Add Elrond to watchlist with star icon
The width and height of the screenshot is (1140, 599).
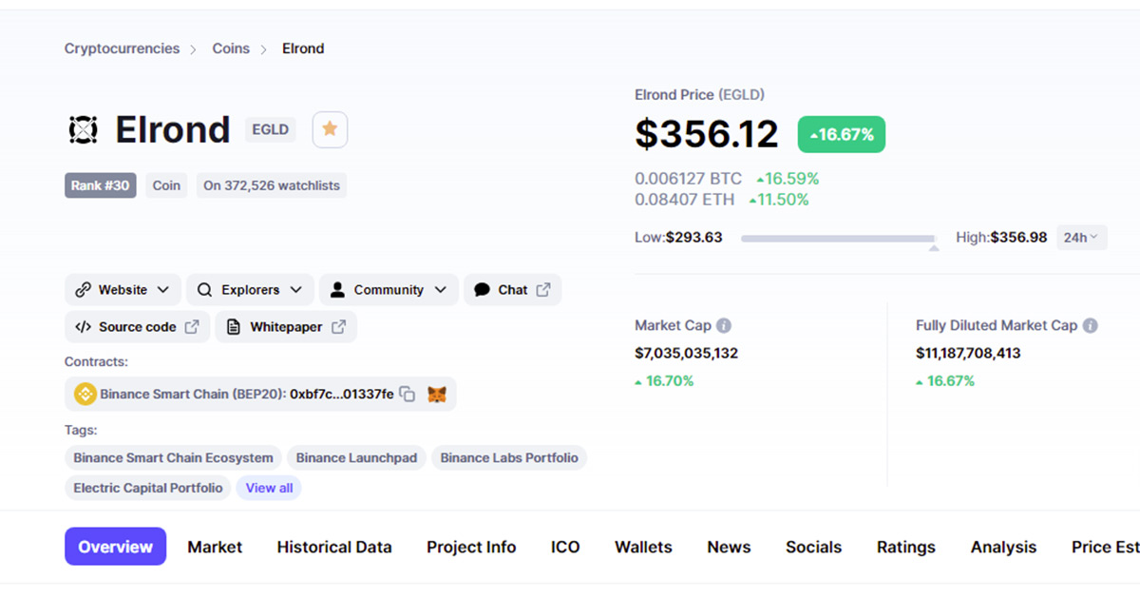(x=330, y=129)
